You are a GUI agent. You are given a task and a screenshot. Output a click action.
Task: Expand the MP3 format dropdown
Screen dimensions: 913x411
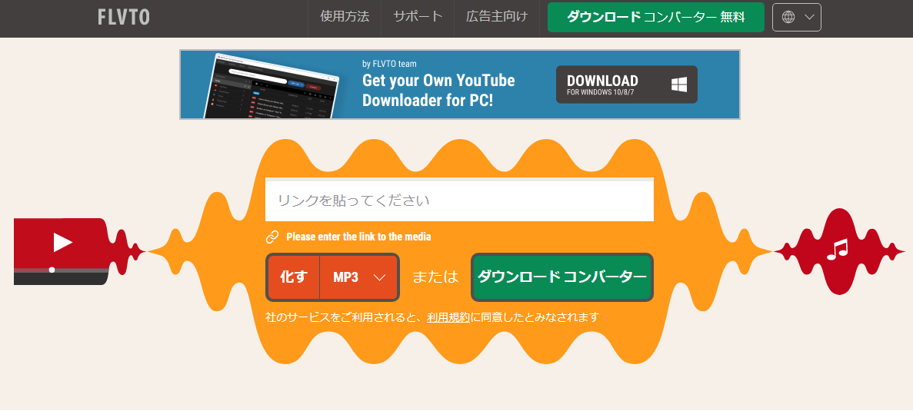click(x=358, y=277)
